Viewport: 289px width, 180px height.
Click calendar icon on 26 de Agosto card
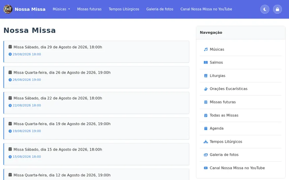point(10,72)
